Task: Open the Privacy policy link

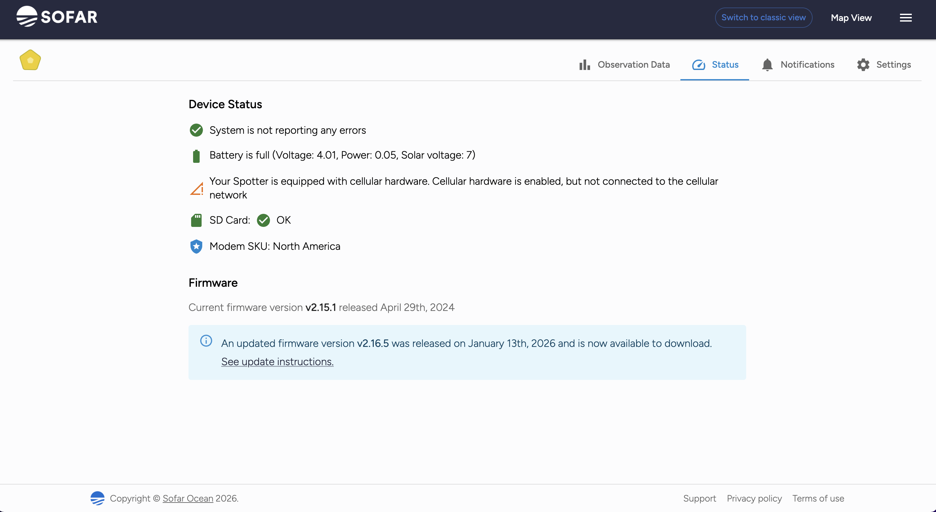Action: coord(754,498)
